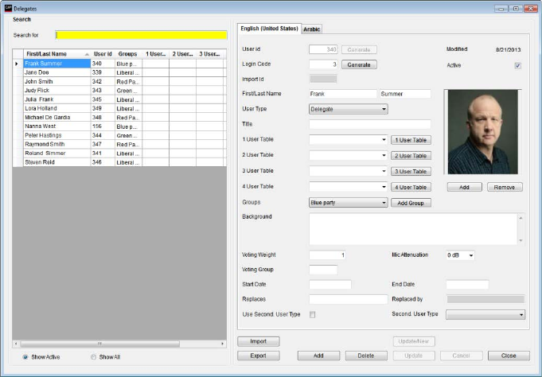This screenshot has height=377, width=542.
Task: Click the horizontal scrollbar under delegates list
Action: pyautogui.click(x=119, y=344)
